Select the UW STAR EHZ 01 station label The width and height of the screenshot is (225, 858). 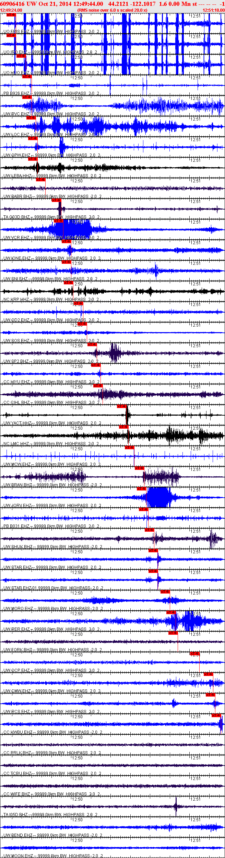(x=54, y=588)
